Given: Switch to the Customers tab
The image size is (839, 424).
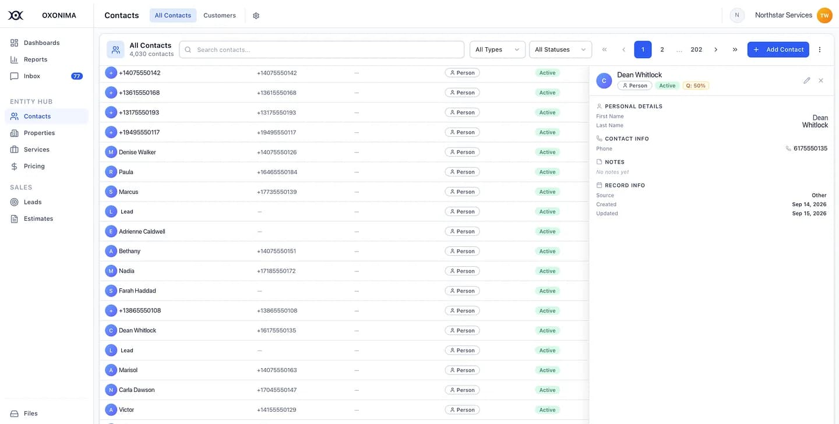Looking at the screenshot, I should coord(220,16).
